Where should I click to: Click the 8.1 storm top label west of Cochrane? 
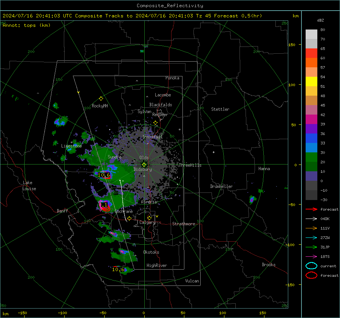pos(104,205)
